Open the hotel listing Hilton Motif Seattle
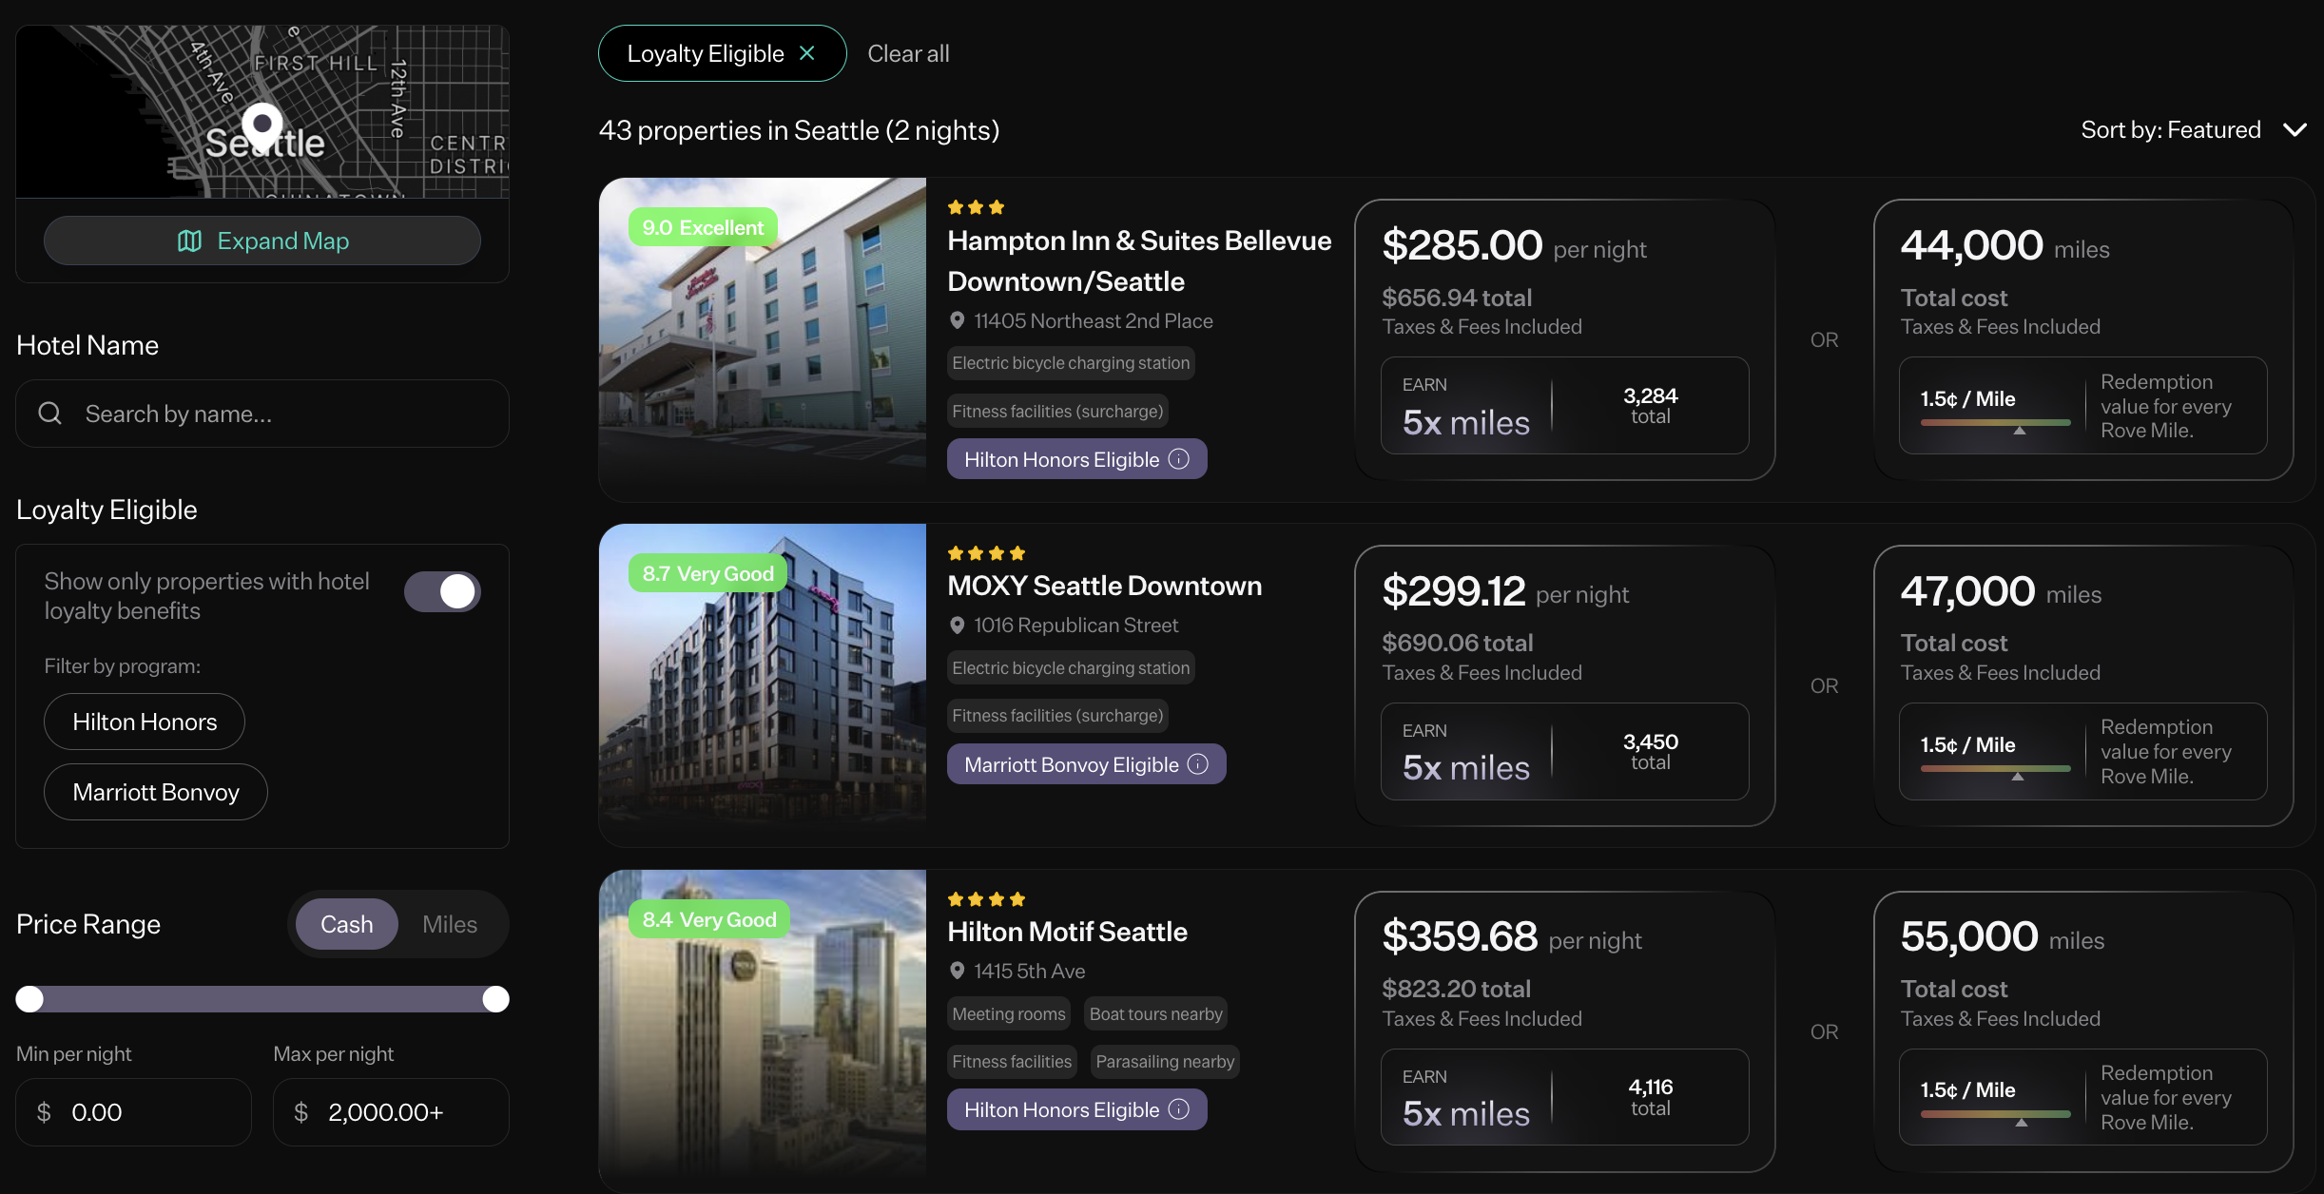This screenshot has width=2324, height=1194. [x=1067, y=932]
